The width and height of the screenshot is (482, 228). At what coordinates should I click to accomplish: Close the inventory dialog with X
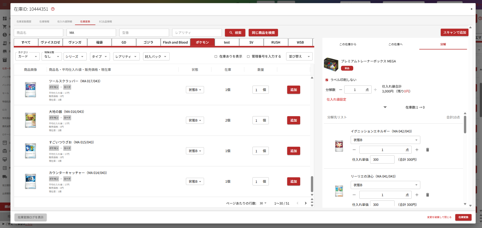tap(471, 9)
